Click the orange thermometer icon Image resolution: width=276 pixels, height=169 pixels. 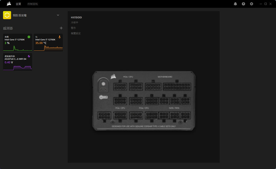tap(59, 37)
